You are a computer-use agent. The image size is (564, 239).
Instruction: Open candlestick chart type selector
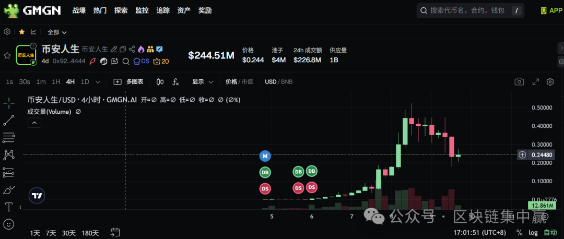tap(160, 82)
